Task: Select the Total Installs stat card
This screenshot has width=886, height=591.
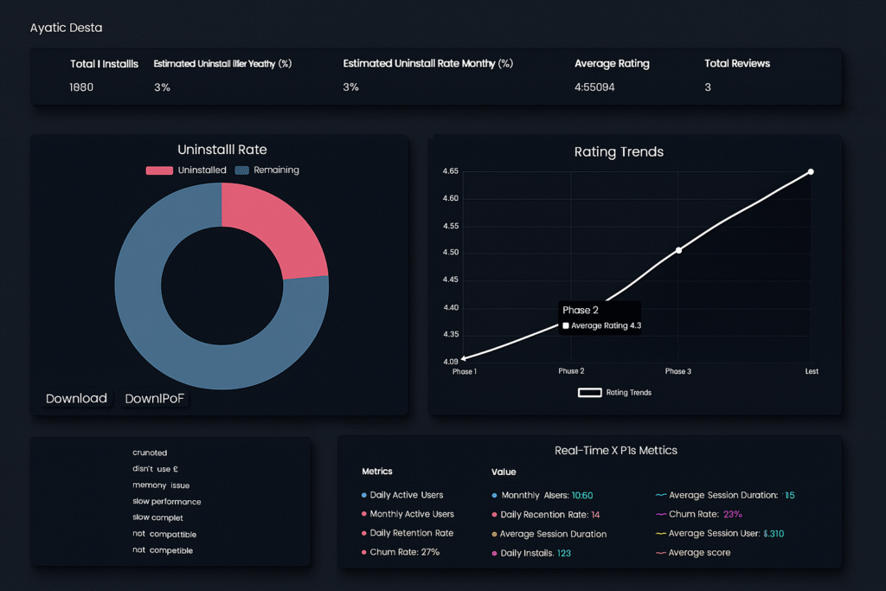Action: 104,75
